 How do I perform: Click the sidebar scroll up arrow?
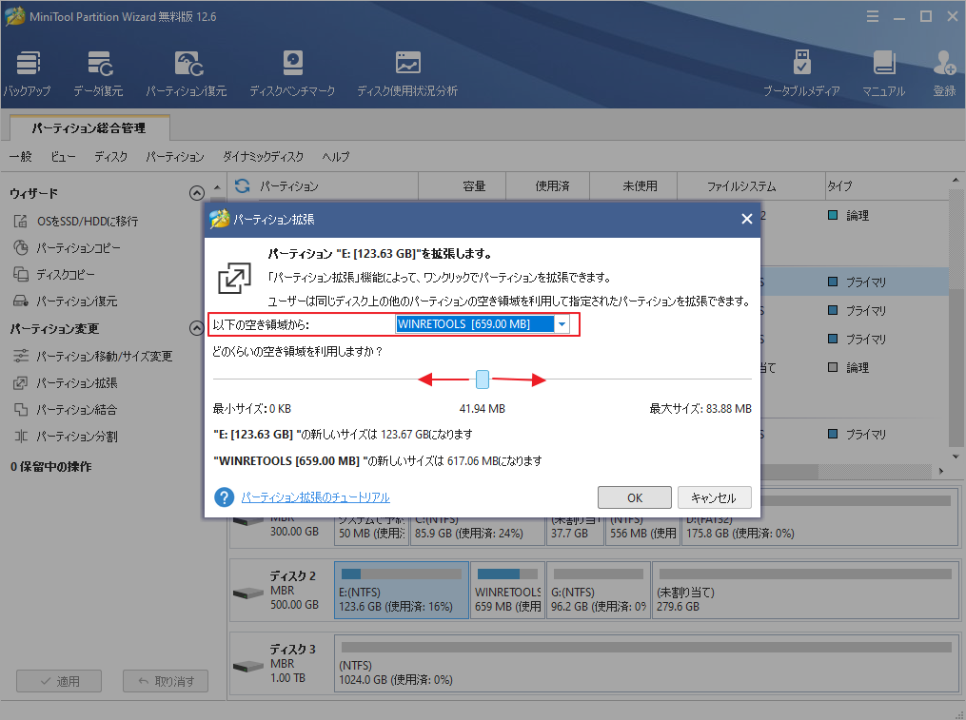click(217, 186)
